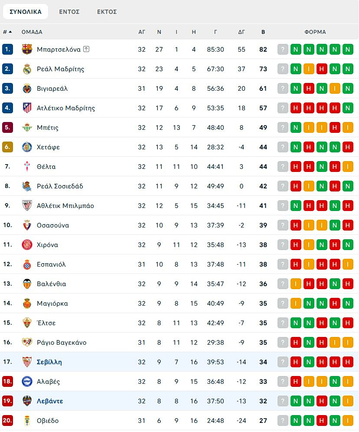Click the Barcelona club crest icon
This screenshot has height=432, width=359.
tap(27, 49)
